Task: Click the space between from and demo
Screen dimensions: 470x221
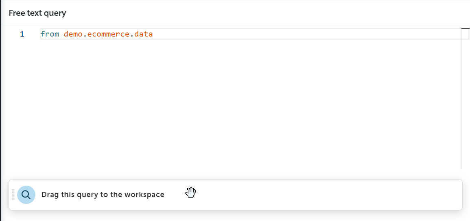Action: click(x=61, y=34)
